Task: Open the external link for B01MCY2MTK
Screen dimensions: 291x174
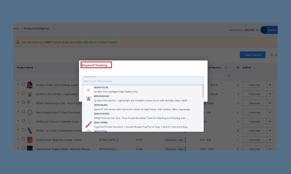Action: click(117, 140)
